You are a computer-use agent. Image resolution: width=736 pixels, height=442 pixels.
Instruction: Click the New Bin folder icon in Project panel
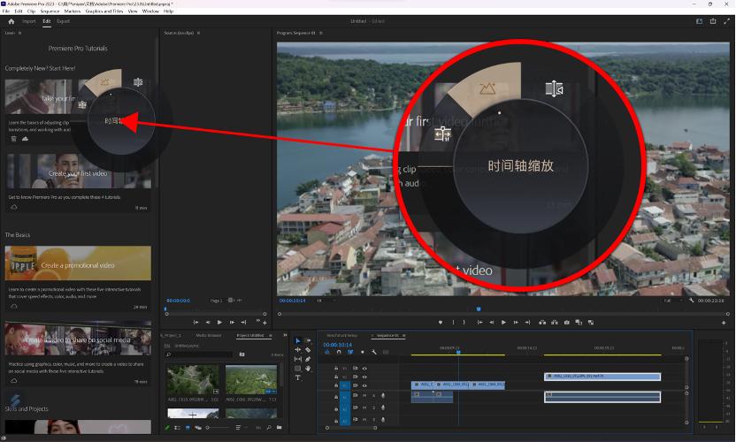280,428
